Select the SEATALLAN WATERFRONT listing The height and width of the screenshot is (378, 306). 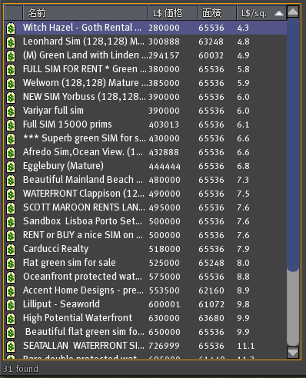[145, 346]
